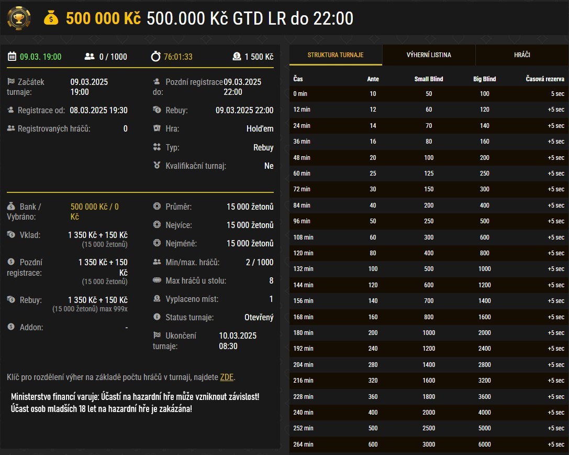This screenshot has height=455, width=569.
Task: Click the four-dots icon next to Typ
Action: click(x=157, y=147)
